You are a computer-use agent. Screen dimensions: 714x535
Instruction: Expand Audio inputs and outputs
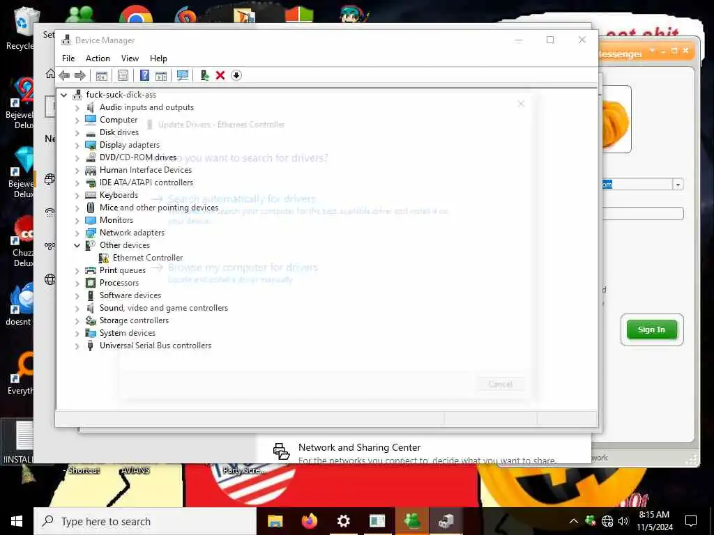click(x=77, y=108)
